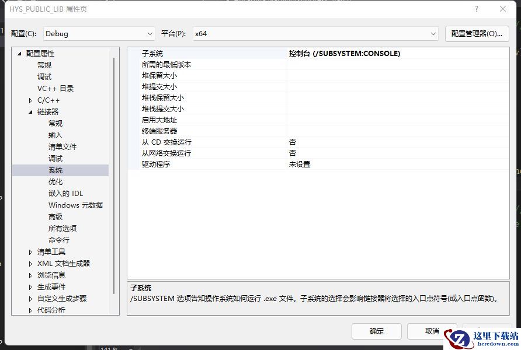
Task: Click the help question mark icon
Action: [477, 9]
